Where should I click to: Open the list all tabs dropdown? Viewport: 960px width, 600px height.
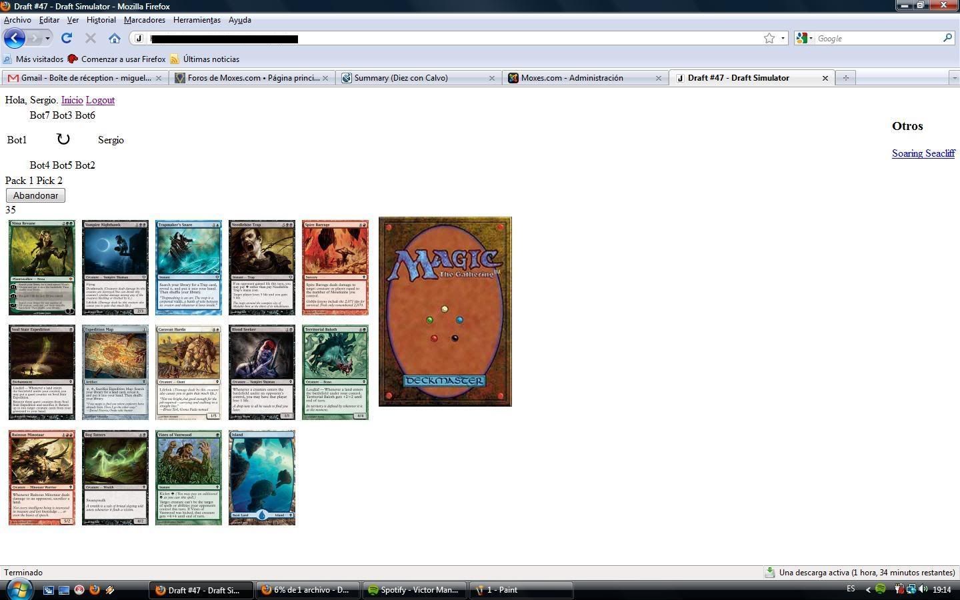pyautogui.click(x=954, y=78)
